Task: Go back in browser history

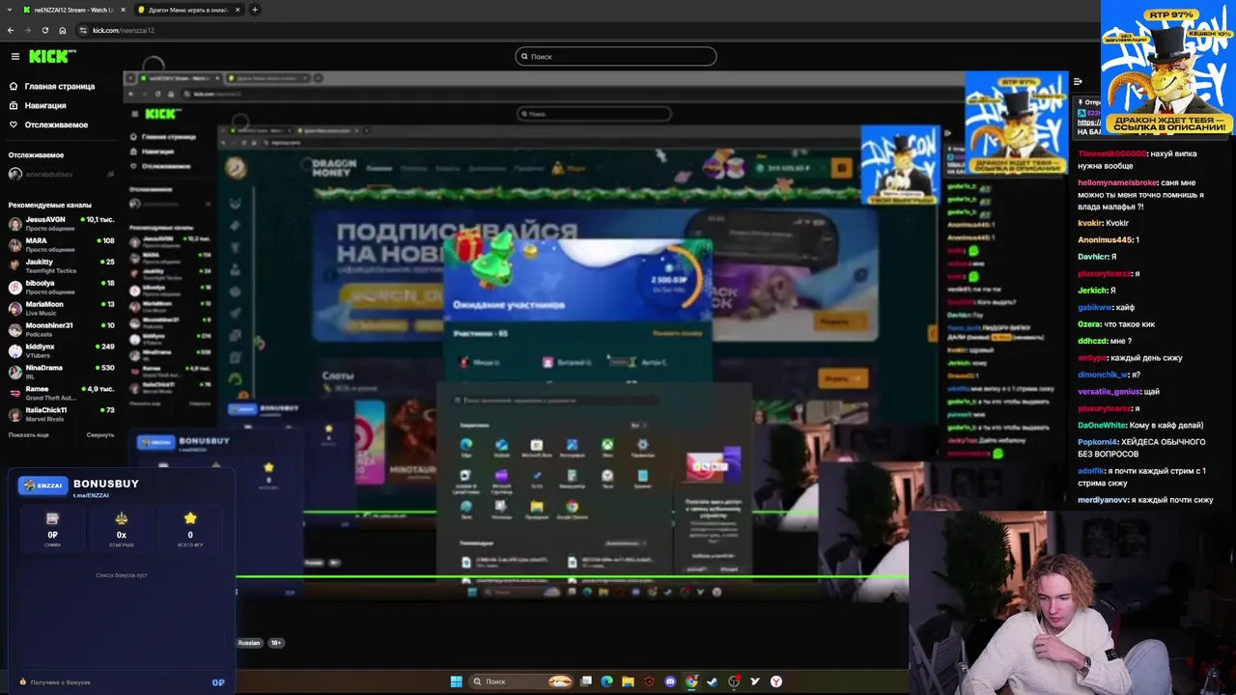Action: coord(11,30)
